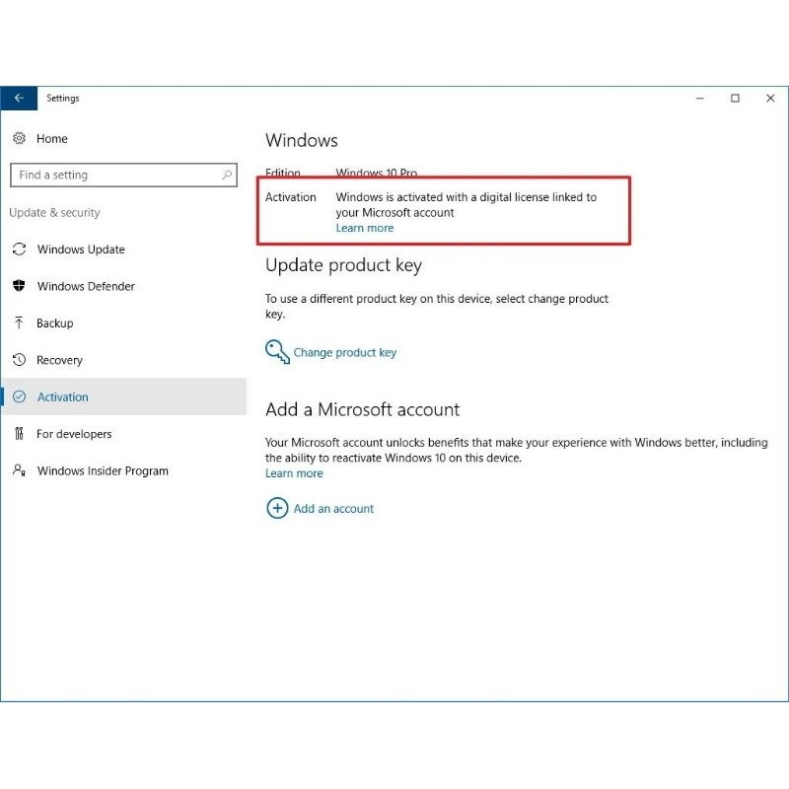Click the back arrow in title bar
789x789 pixels.
click(x=18, y=99)
